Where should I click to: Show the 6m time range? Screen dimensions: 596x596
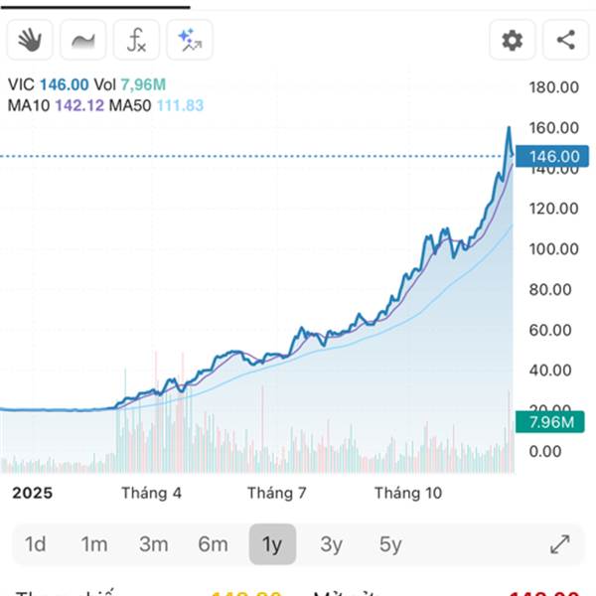point(213,544)
